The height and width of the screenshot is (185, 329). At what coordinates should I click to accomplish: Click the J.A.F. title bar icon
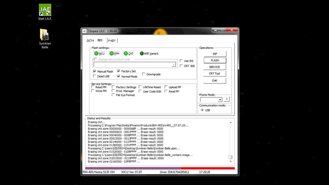[84, 31]
